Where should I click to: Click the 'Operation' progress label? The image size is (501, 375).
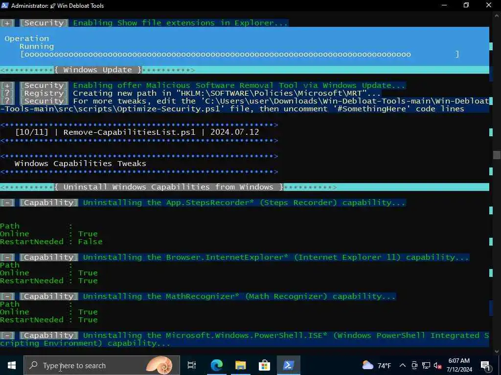click(27, 39)
